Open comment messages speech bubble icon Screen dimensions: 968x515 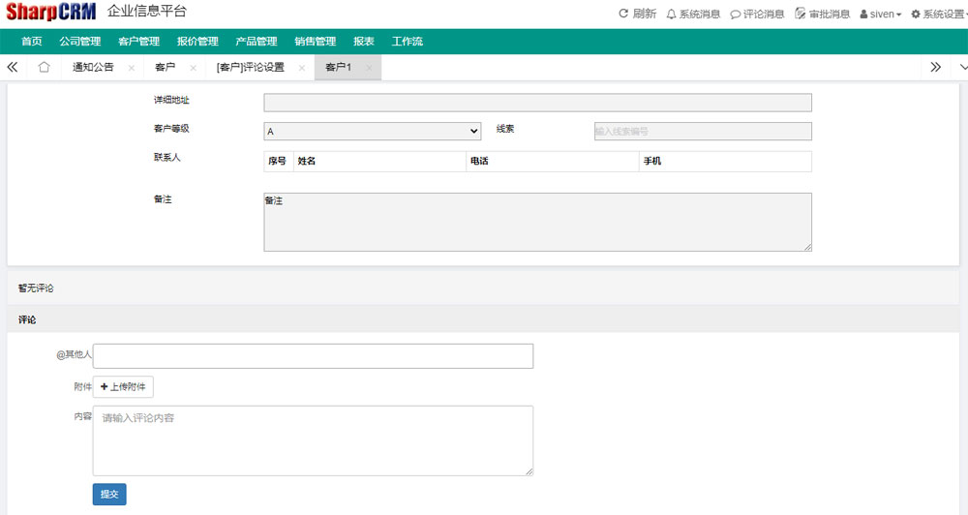[x=736, y=14]
